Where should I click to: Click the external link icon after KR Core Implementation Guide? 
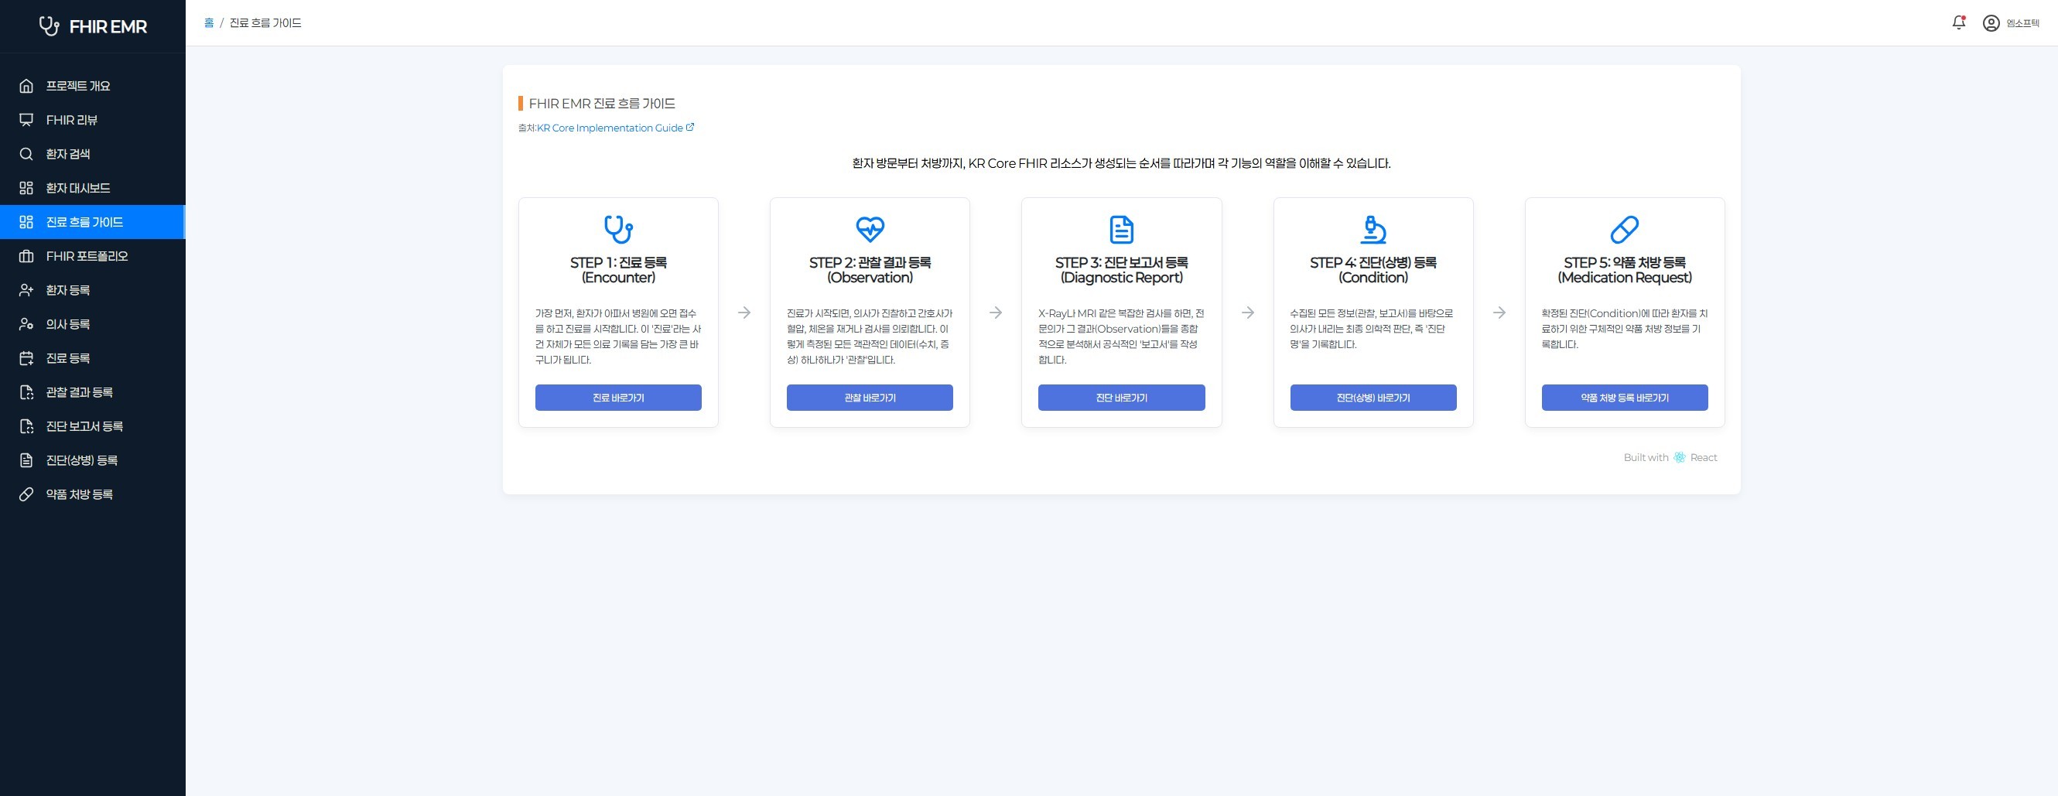point(690,127)
